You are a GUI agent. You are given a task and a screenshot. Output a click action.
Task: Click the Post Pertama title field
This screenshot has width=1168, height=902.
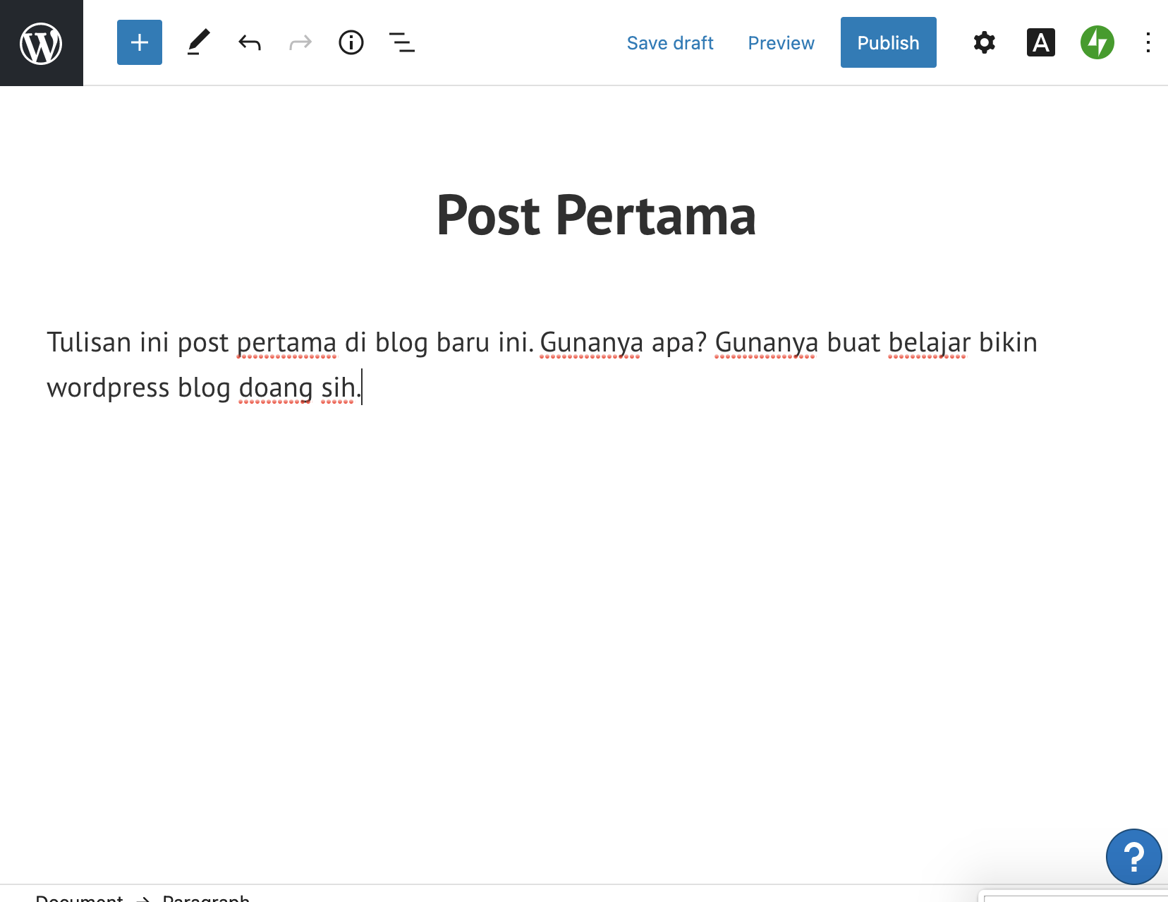point(596,215)
